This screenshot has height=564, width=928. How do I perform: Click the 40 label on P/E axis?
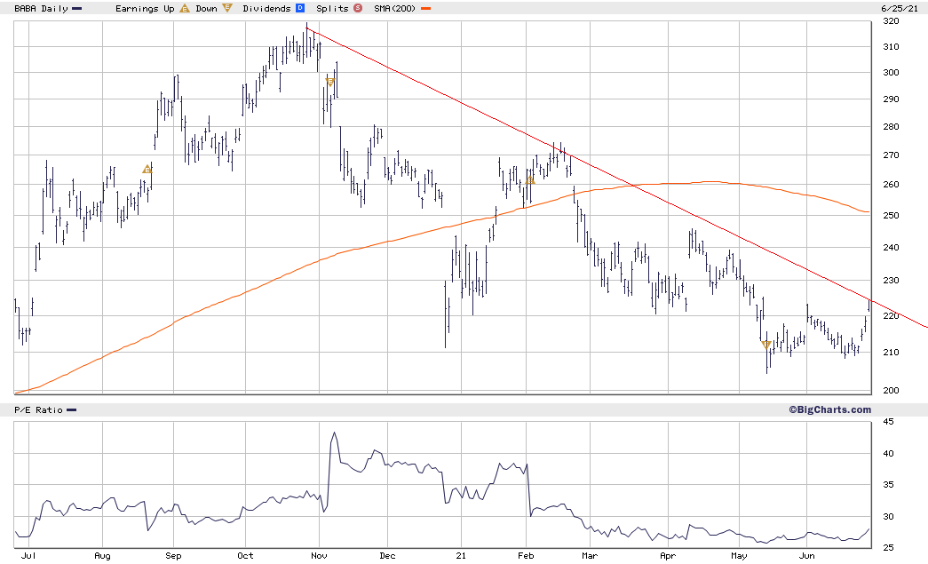888,454
